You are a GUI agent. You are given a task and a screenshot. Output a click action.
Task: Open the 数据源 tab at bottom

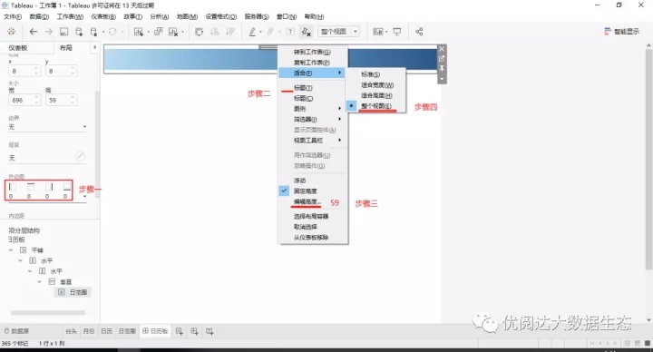(16, 331)
